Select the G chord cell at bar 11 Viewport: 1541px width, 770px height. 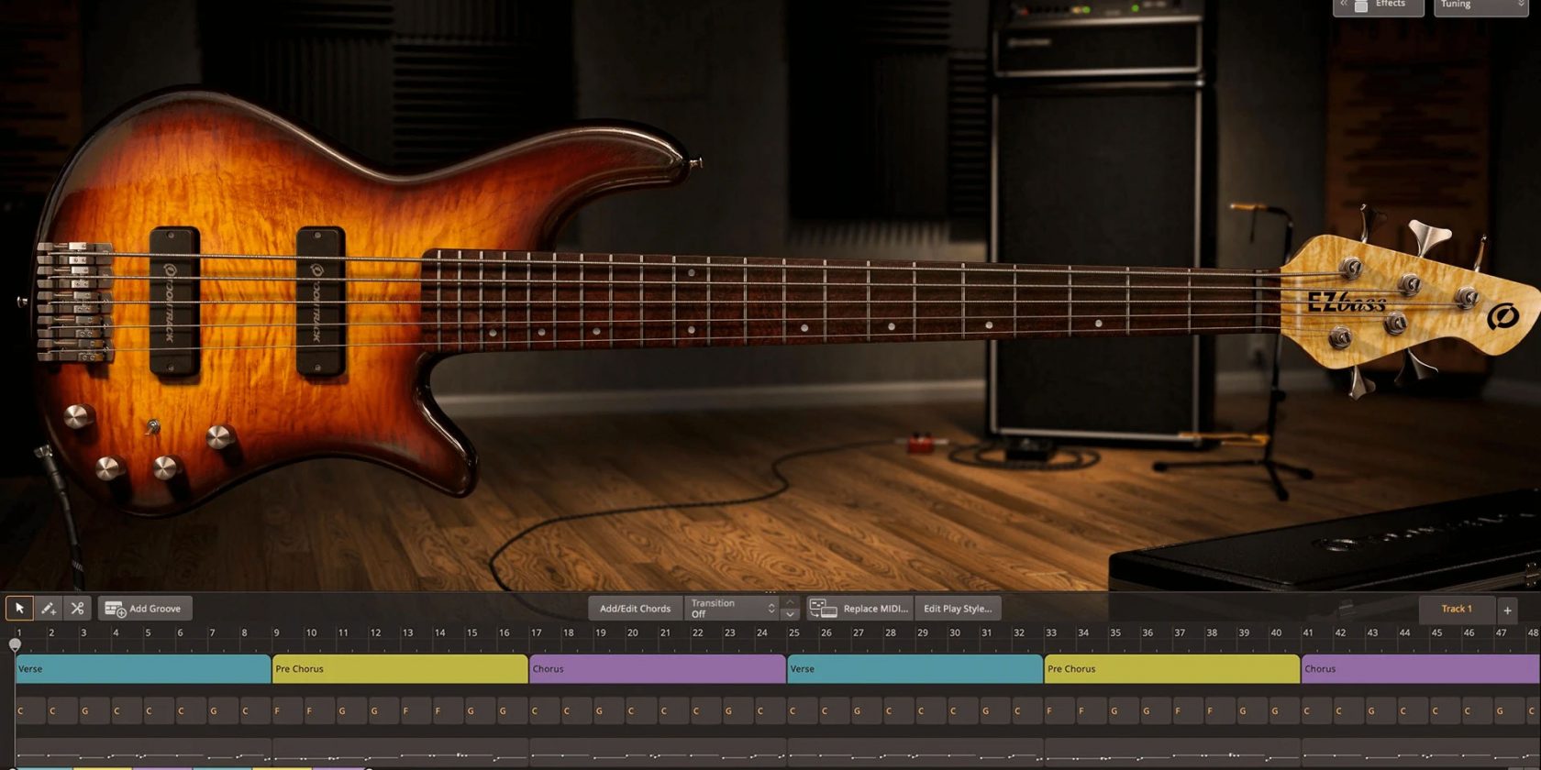[x=352, y=710]
